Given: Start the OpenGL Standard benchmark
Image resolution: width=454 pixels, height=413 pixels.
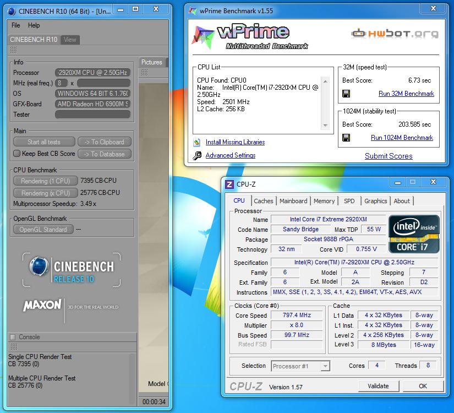Looking at the screenshot, I should 43,230.
